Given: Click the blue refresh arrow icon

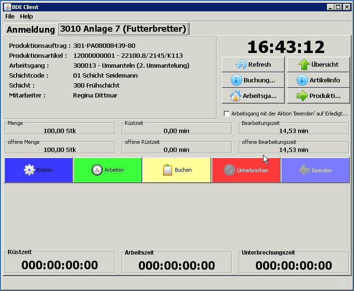Looking at the screenshot, I should click(241, 64).
